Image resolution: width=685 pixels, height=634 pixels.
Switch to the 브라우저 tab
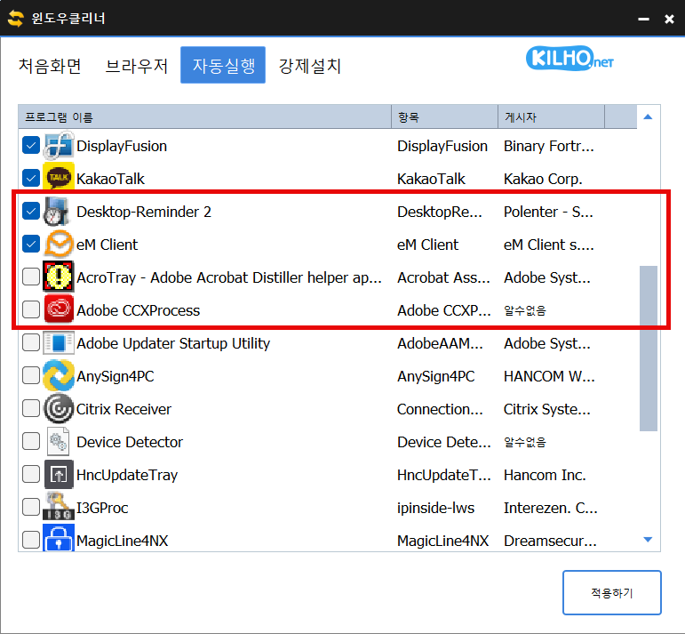(137, 66)
